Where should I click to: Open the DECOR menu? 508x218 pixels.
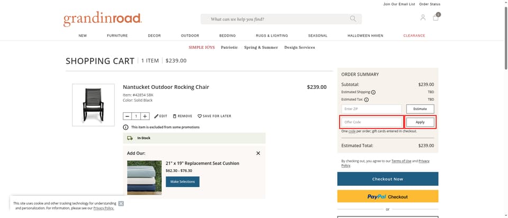point(154,35)
